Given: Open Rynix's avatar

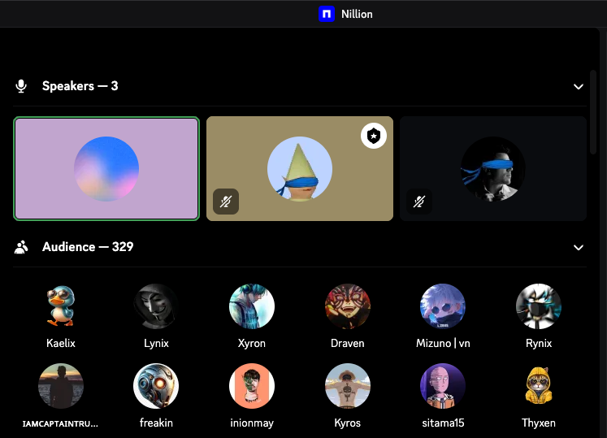Looking at the screenshot, I should (539, 306).
